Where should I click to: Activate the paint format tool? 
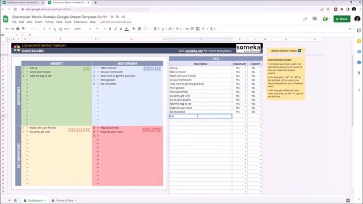click(x=23, y=29)
